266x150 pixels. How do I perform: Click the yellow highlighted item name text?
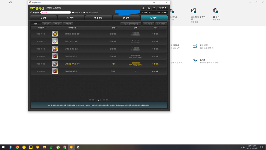point(72,64)
